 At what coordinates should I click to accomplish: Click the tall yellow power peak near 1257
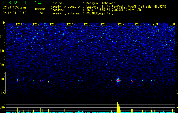(x=118, y=108)
